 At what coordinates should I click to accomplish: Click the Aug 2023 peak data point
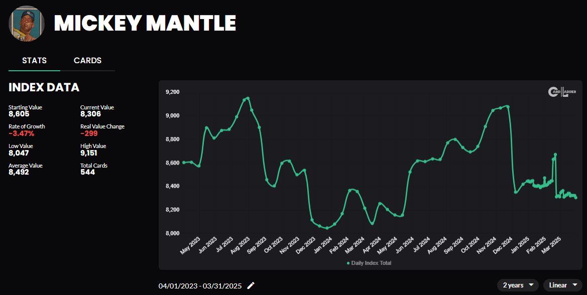point(248,98)
